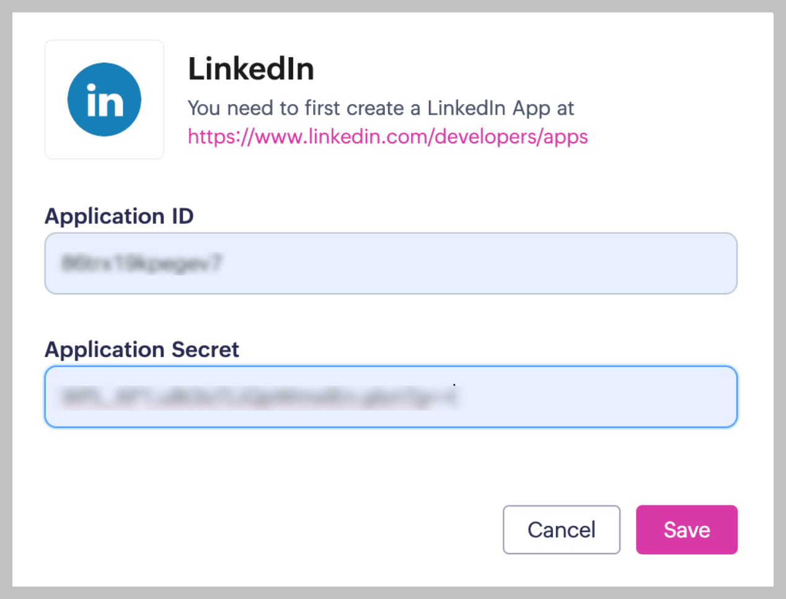Viewport: 786px width, 599px height.
Task: Focus the Application ID input field
Action: click(391, 263)
